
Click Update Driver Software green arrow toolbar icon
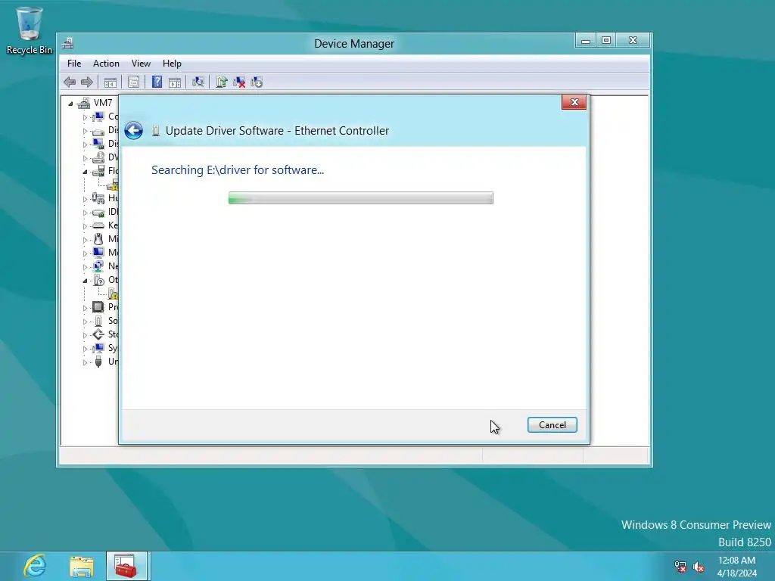click(222, 82)
